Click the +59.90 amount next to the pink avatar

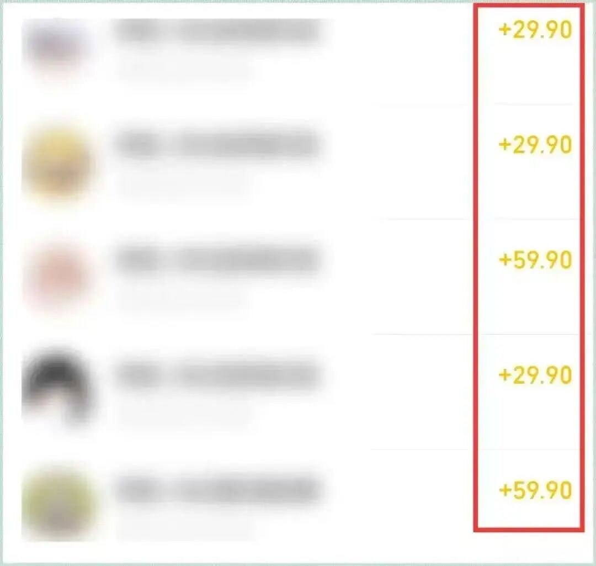pos(535,260)
